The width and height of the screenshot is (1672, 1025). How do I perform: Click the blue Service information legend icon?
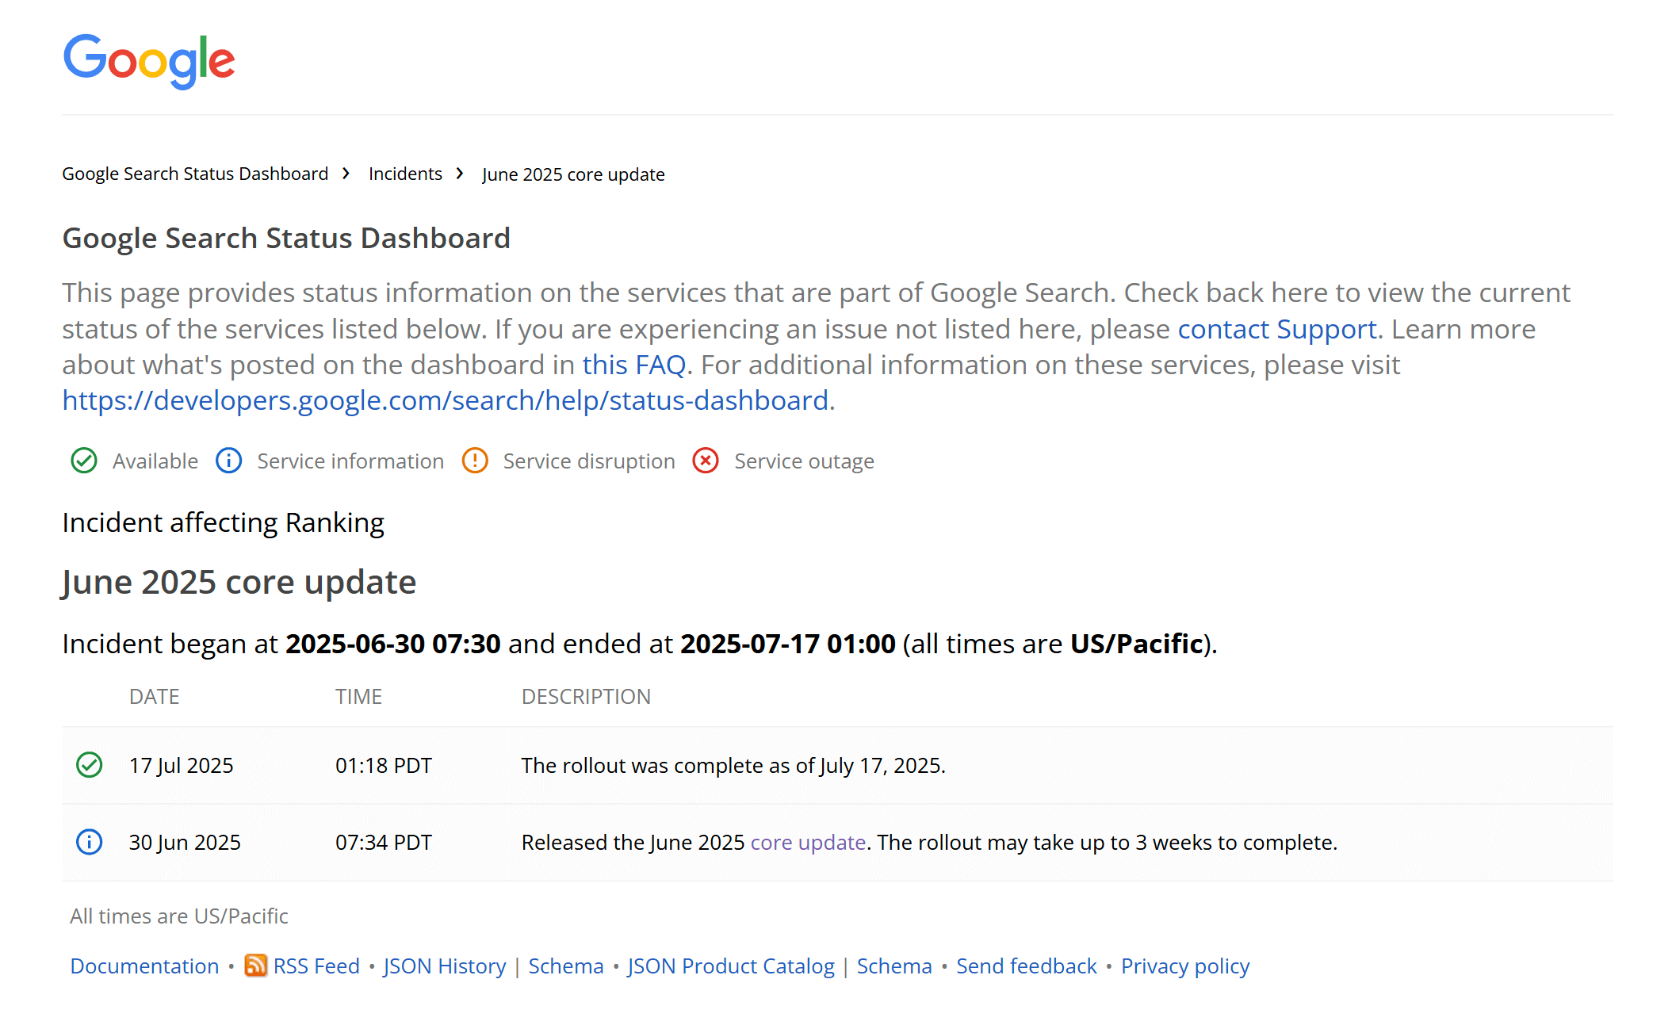(x=229, y=461)
